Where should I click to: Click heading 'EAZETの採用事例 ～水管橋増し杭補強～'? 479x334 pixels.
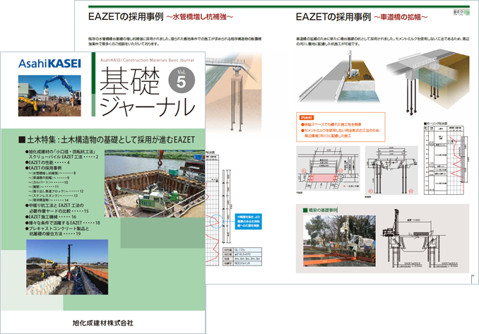tap(160, 17)
